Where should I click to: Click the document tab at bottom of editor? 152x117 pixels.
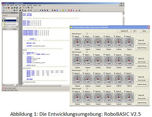[x=9, y=88]
